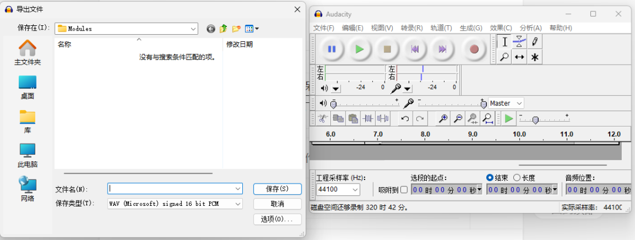Undo the last action

tap(405, 118)
